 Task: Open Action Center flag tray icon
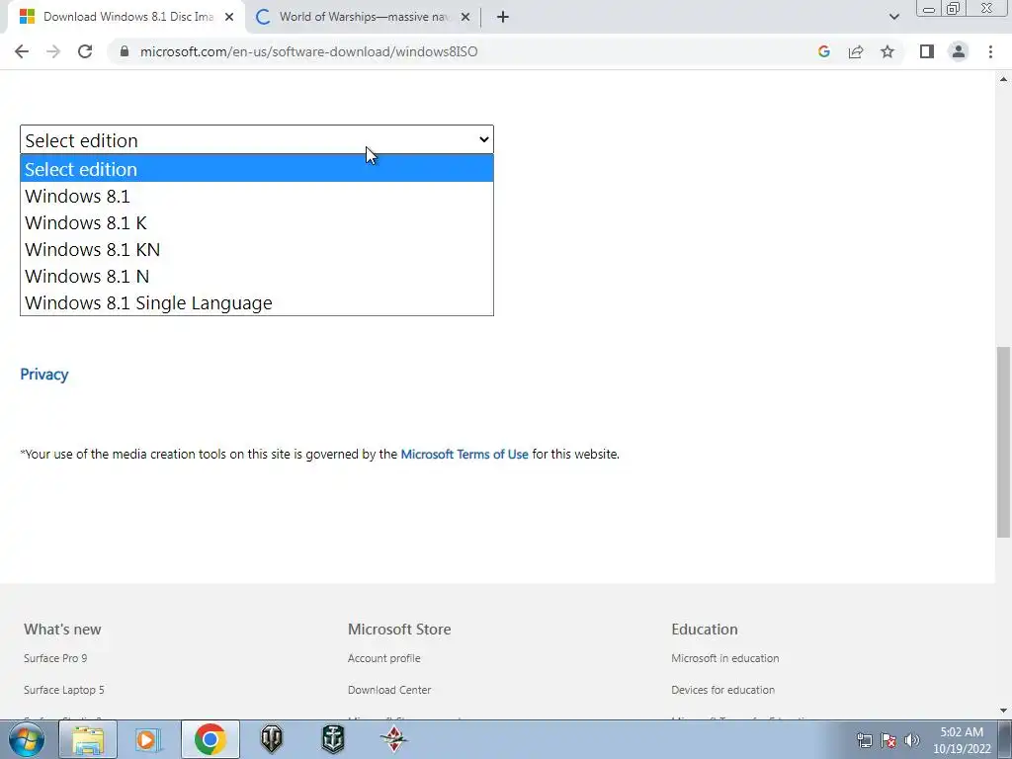pyautogui.click(x=888, y=740)
